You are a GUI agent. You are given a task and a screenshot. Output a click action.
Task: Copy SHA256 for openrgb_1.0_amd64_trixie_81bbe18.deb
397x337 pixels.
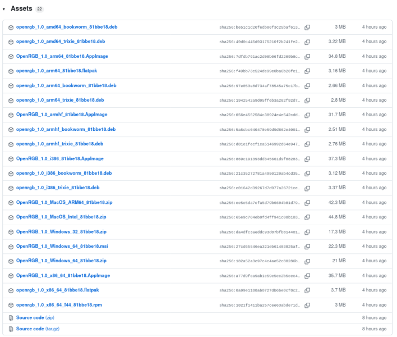pos(307,42)
